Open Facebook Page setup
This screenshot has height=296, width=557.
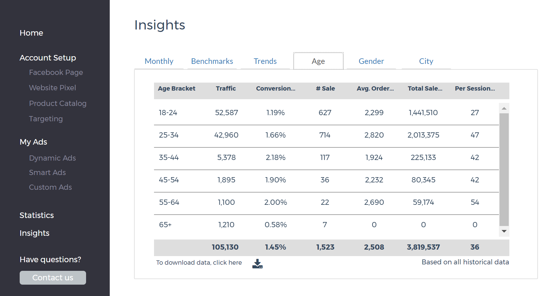coord(56,72)
